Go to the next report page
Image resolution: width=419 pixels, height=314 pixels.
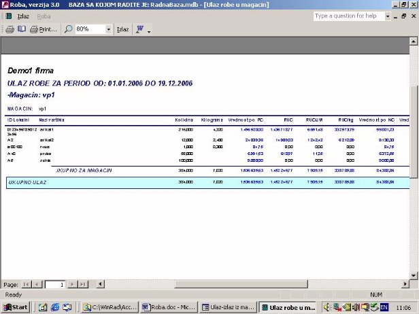(71, 284)
